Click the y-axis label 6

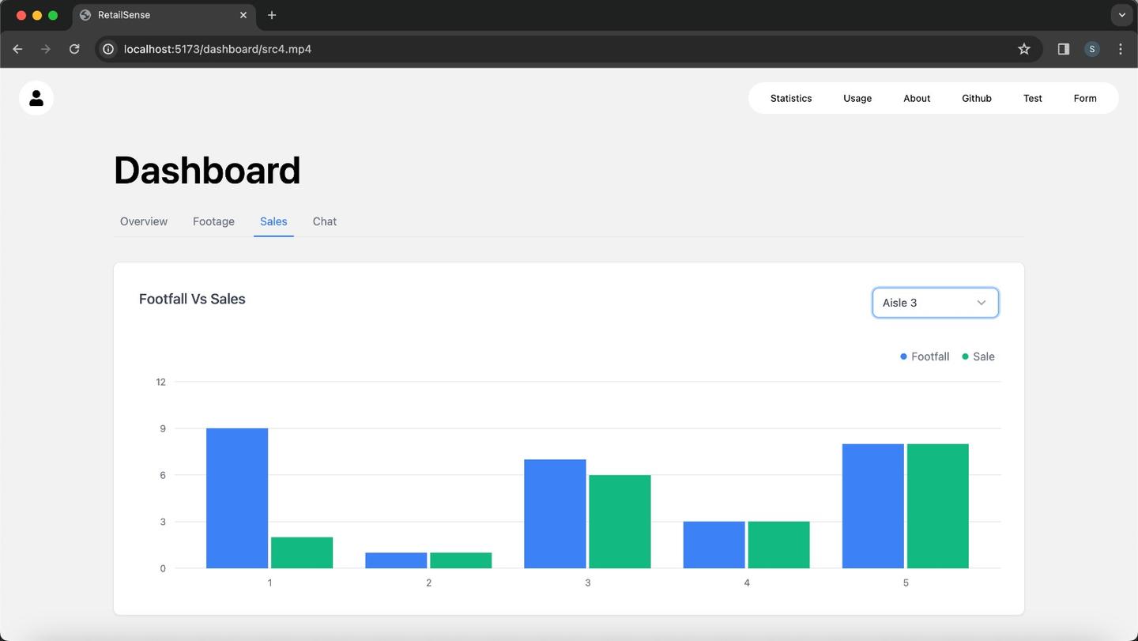pyautogui.click(x=163, y=475)
